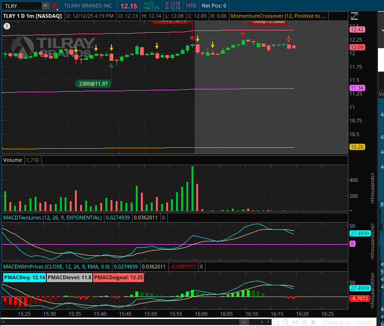Click the 2300@11.97 buy order bubble
Image resolution: width=384 pixels, height=326 pixels.
coord(94,84)
